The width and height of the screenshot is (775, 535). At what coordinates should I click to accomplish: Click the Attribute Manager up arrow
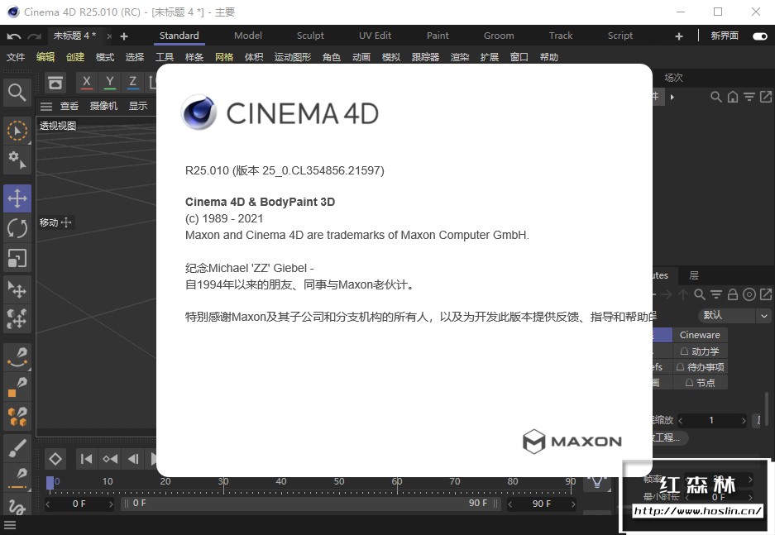(683, 295)
